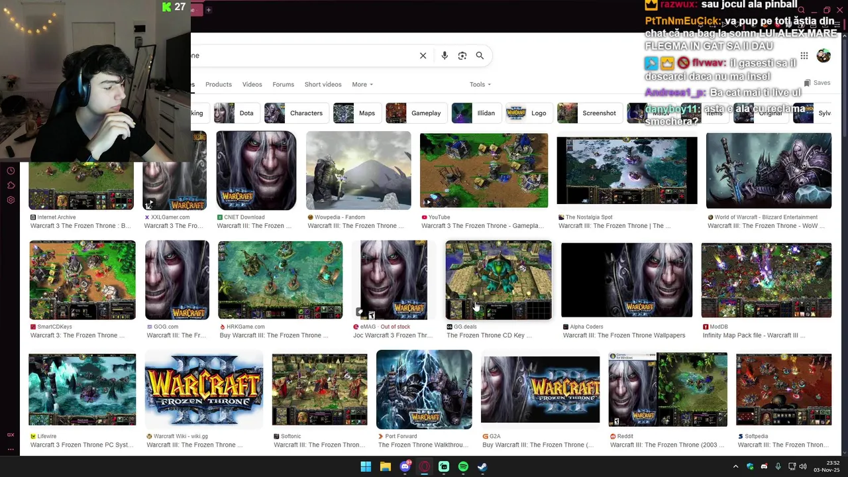The image size is (848, 477).
Task: Open Settings gear in the Opera sidebar
Action: tap(11, 200)
